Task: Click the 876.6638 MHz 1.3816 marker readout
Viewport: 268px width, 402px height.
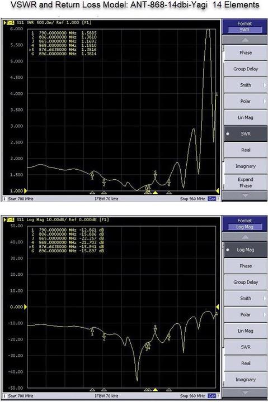Action: pyautogui.click(x=63, y=50)
